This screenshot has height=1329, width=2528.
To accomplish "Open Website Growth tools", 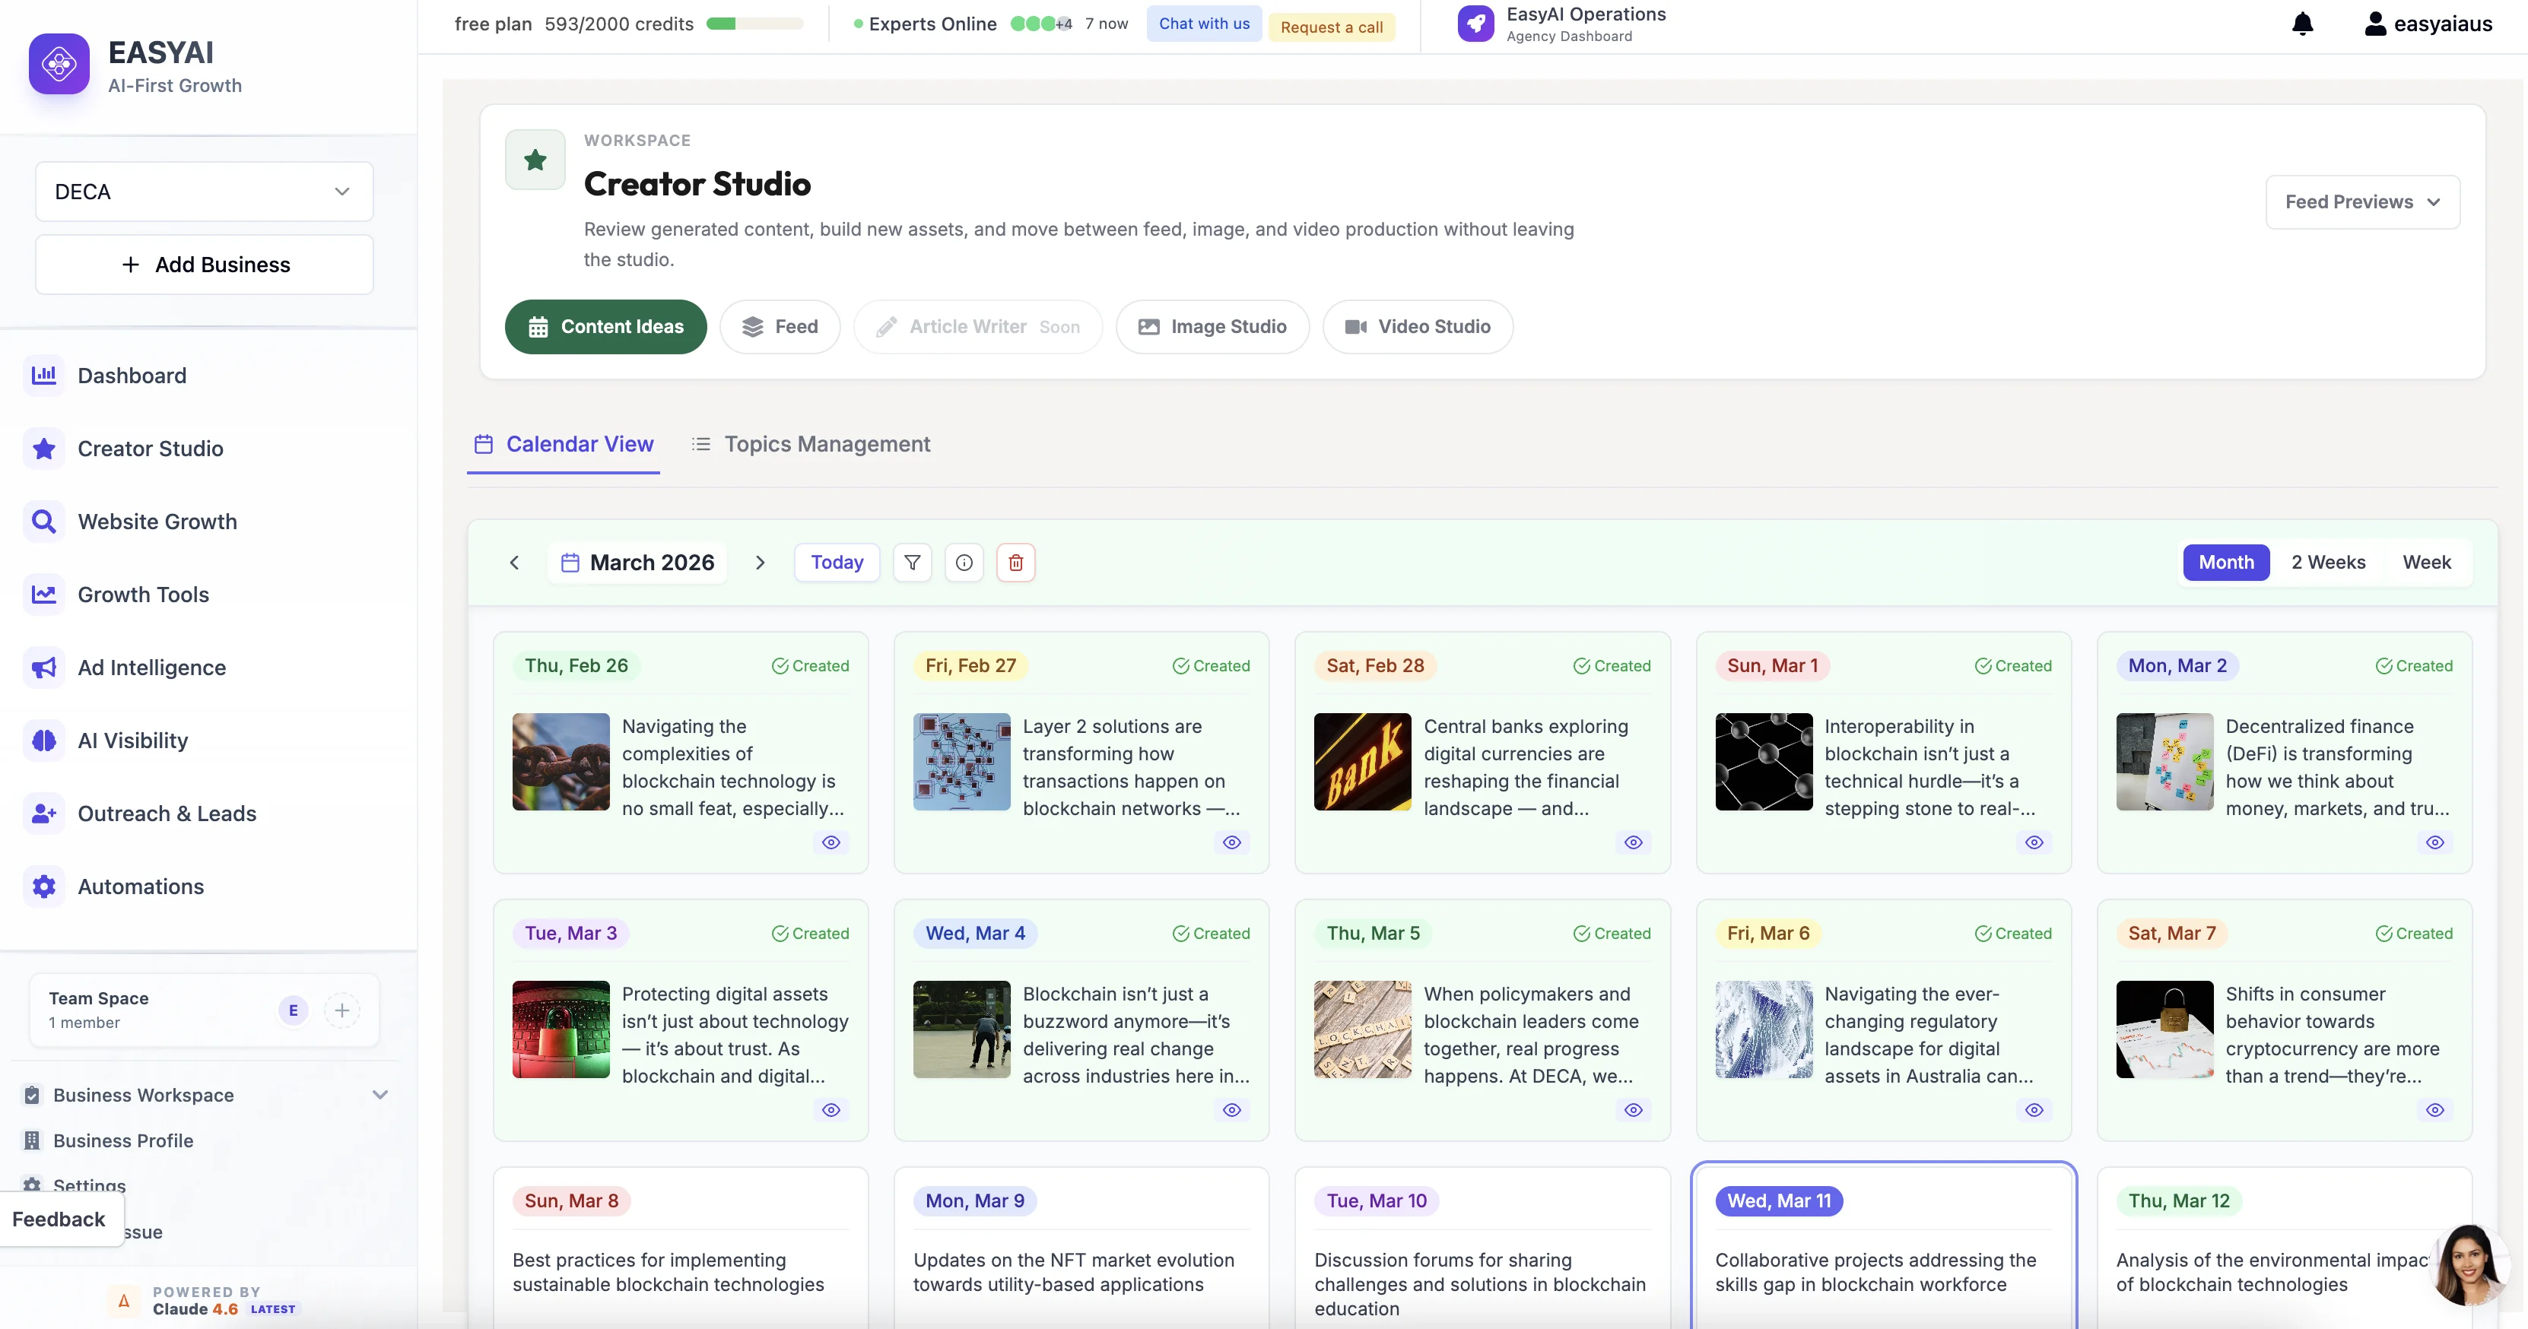I will 157,521.
